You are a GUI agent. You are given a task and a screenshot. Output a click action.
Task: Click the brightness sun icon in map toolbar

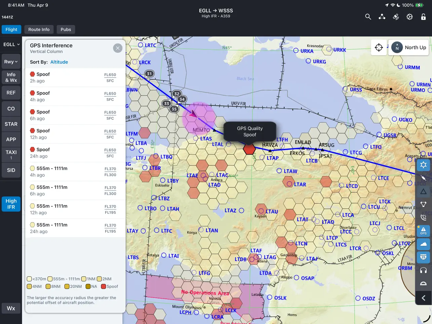pos(423,165)
